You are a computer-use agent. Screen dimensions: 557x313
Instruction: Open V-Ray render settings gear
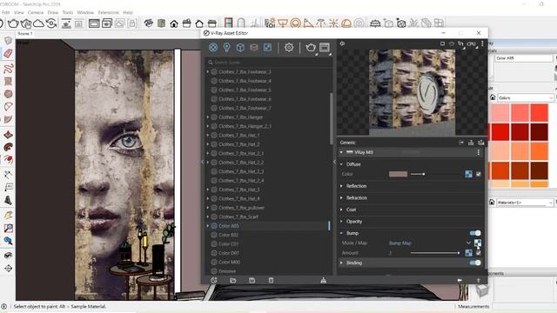pos(289,48)
